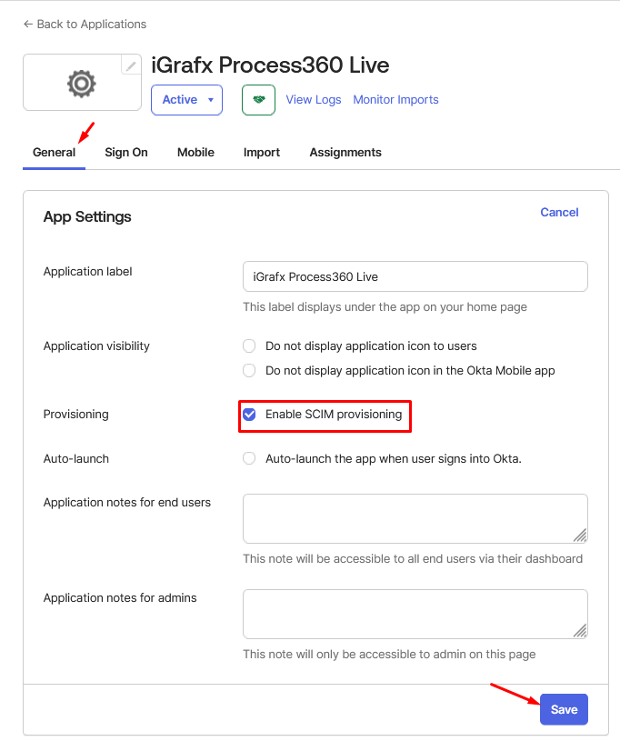Open the View Logs link
620x741 pixels.
(x=314, y=100)
